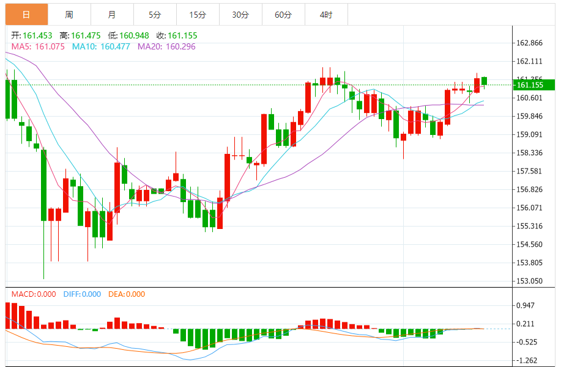
Task: Click the 159.091 price axis label
Action: coord(530,134)
